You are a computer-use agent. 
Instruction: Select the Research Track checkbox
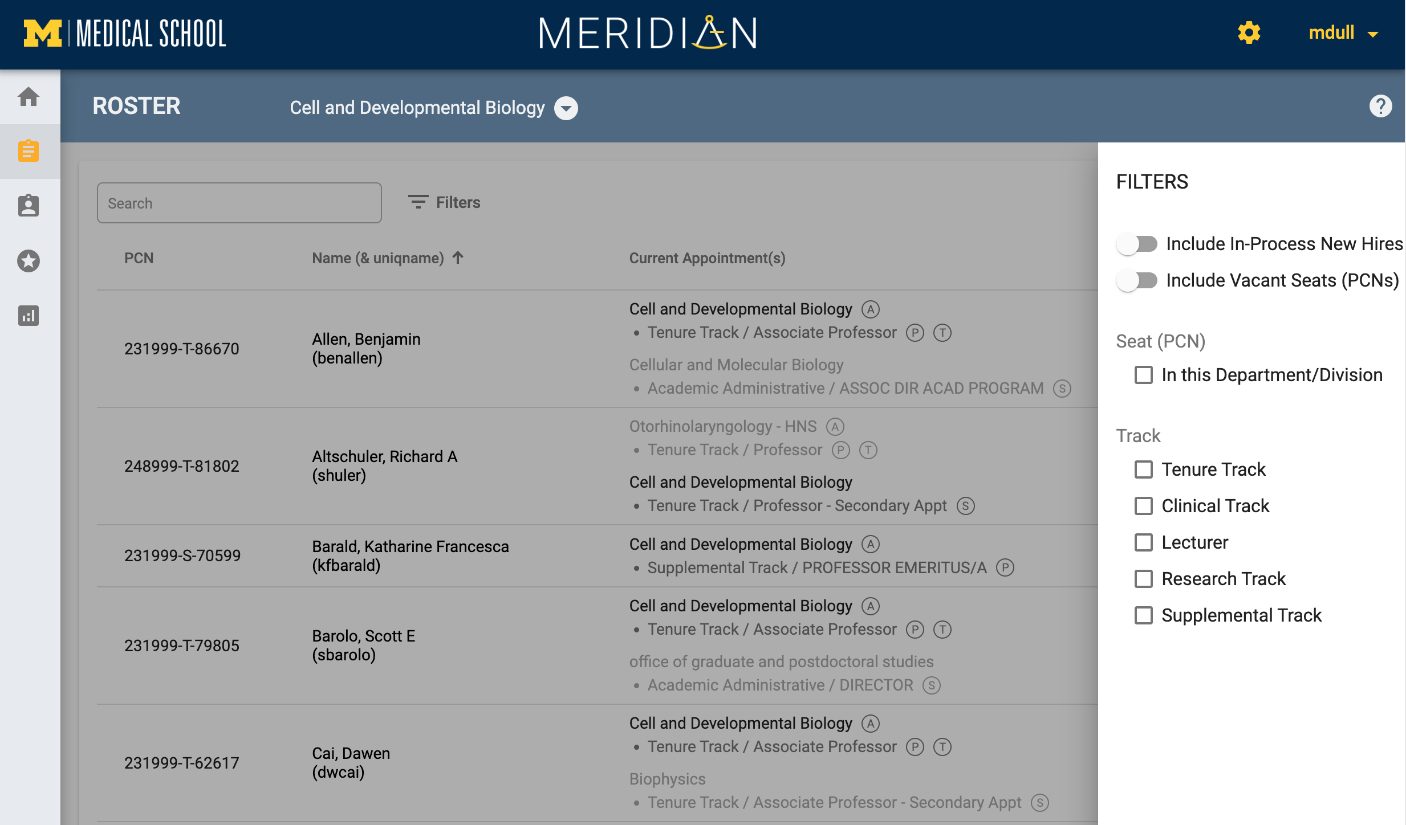1143,579
